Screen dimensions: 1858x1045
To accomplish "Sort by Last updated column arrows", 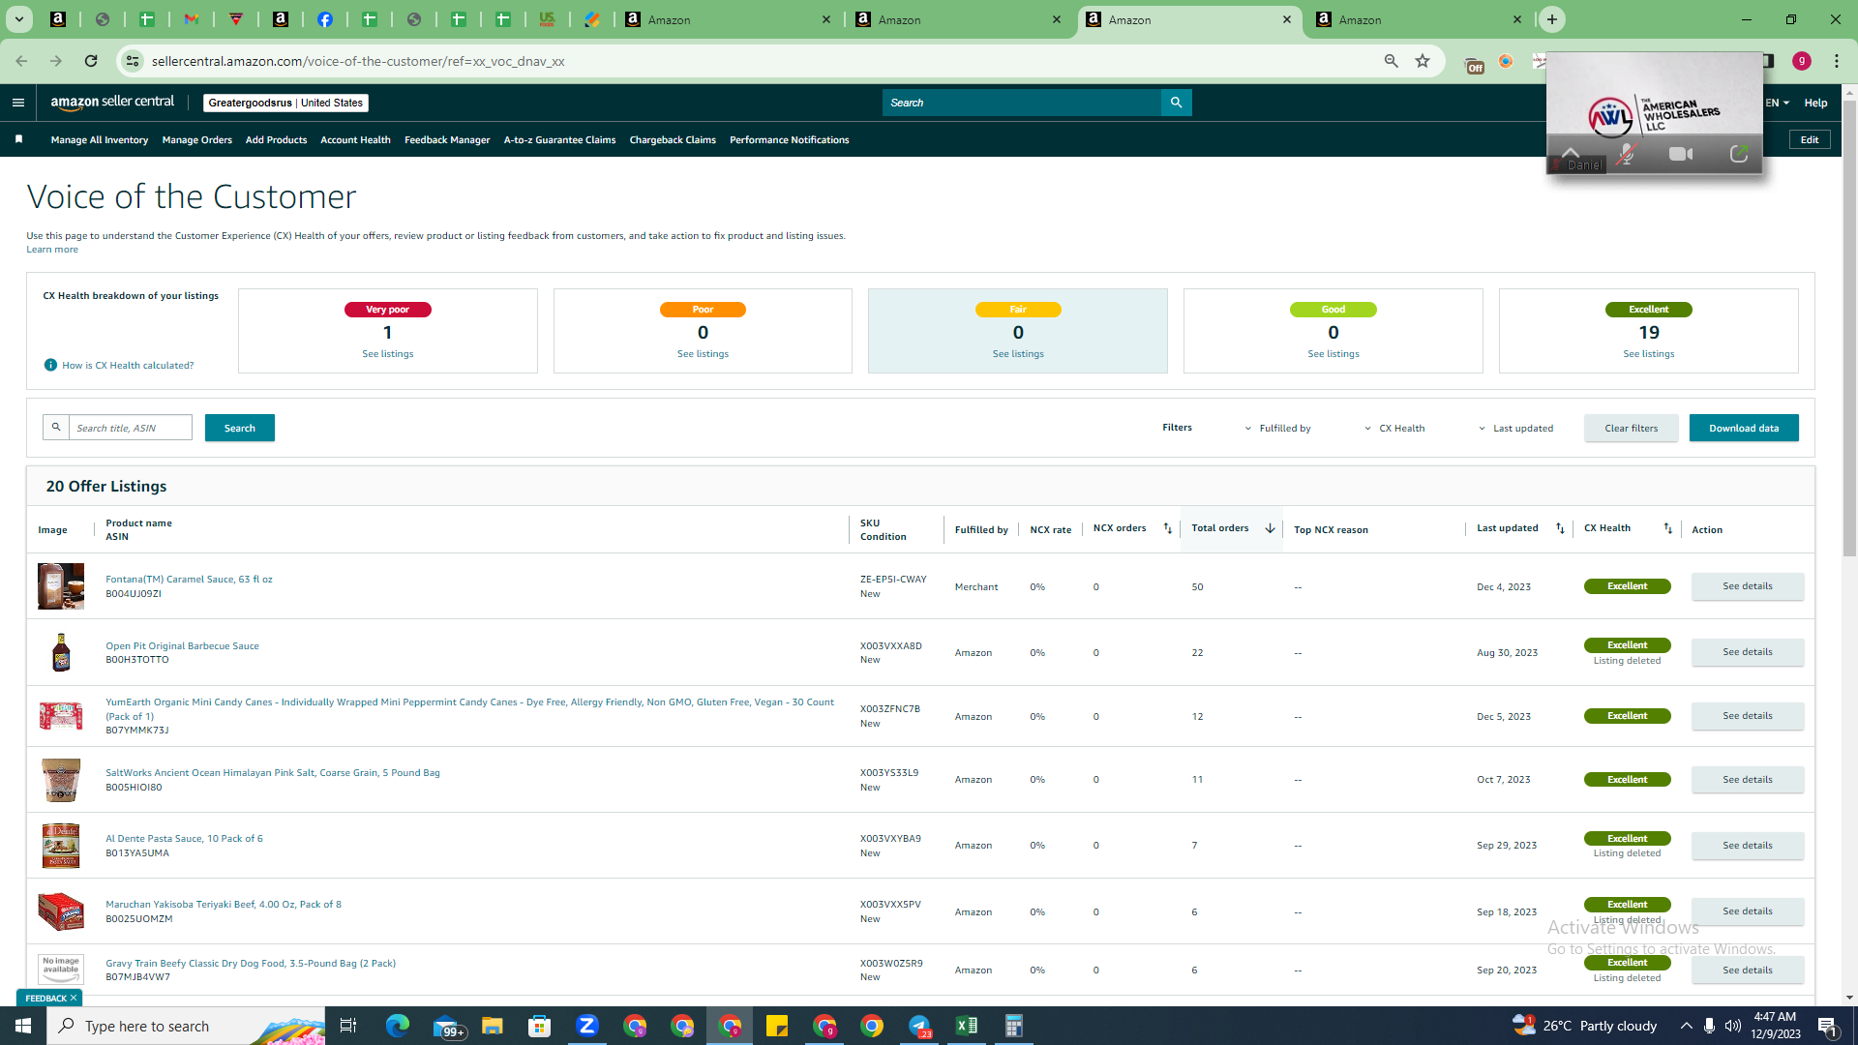I will (1560, 528).
